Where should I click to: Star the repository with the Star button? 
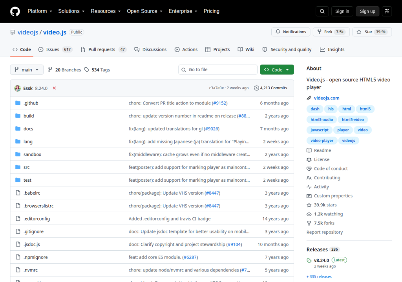click(372, 32)
